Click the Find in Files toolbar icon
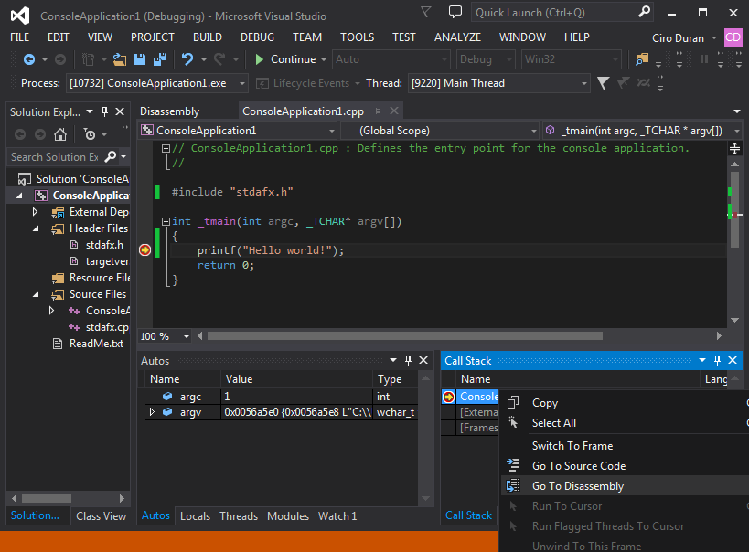 tap(643, 59)
